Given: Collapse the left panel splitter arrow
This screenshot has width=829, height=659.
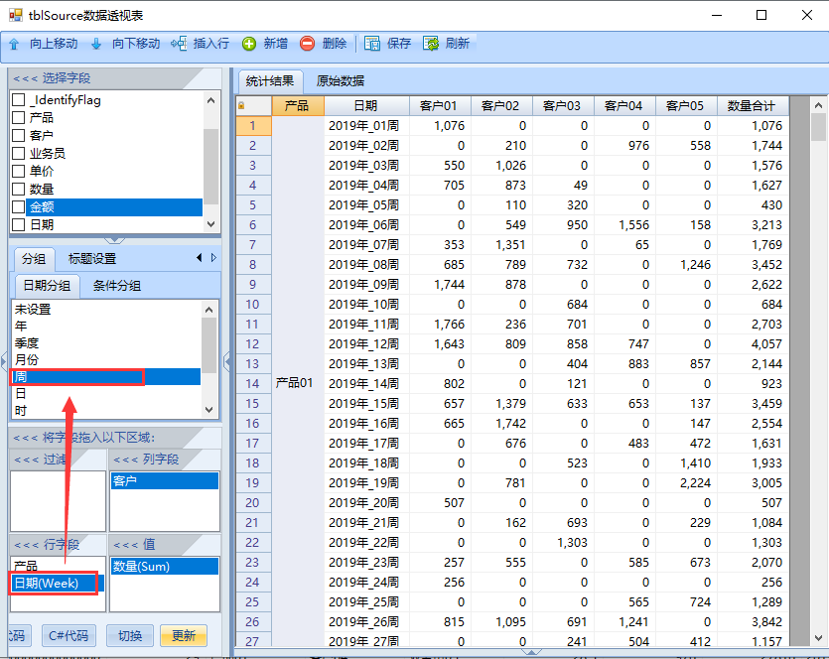Looking at the screenshot, I should (226, 361).
